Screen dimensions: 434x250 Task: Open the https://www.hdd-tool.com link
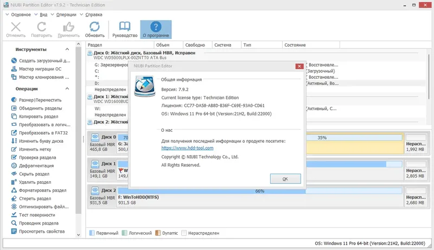(187, 148)
